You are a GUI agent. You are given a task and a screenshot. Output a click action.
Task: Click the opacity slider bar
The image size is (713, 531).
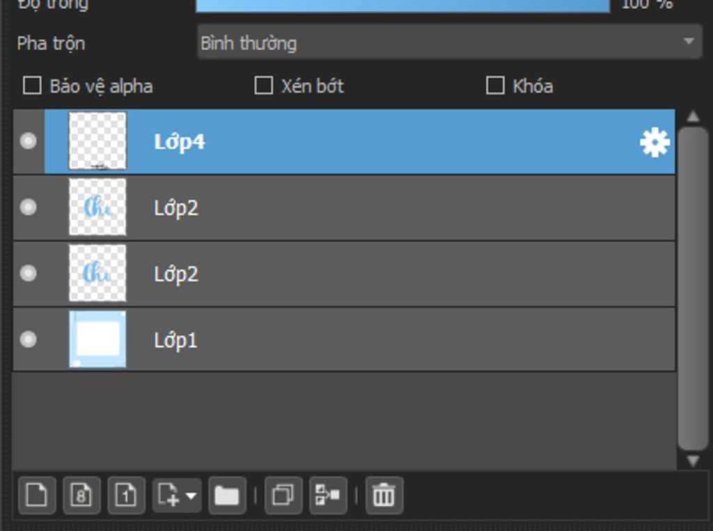[x=402, y=5]
